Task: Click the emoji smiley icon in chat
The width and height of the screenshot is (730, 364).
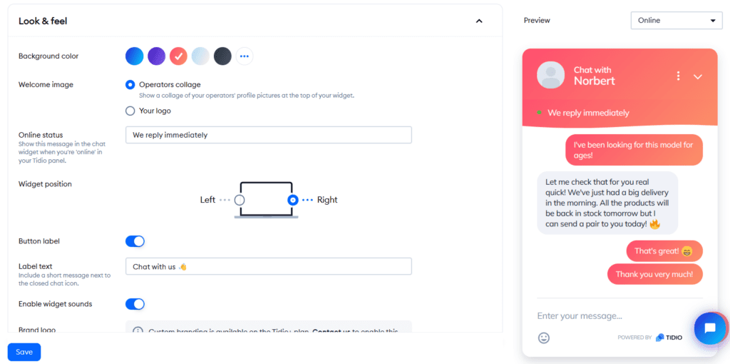Action: (x=544, y=338)
